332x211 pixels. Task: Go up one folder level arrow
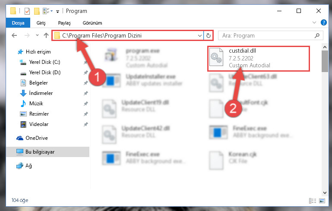[x=46, y=35]
